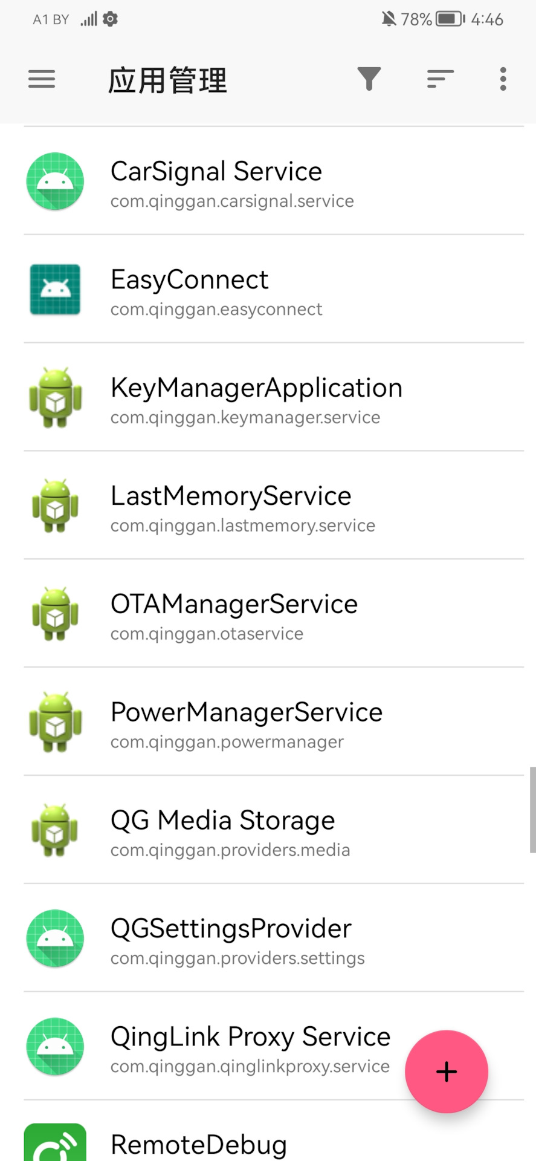Tap the pink plus floating button
536x1161 pixels.
(447, 1072)
